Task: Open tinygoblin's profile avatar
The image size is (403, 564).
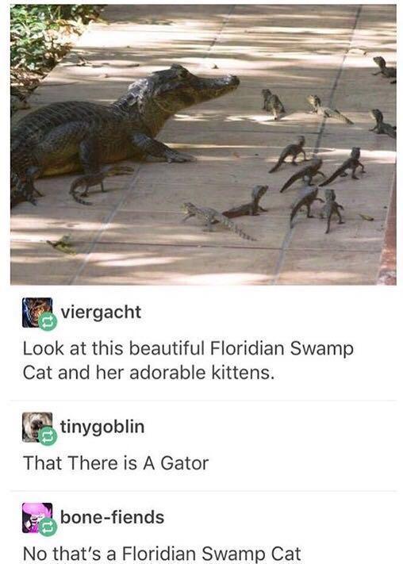Action: (x=37, y=427)
